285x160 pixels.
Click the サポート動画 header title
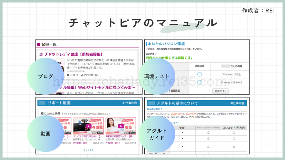(x=59, y=103)
